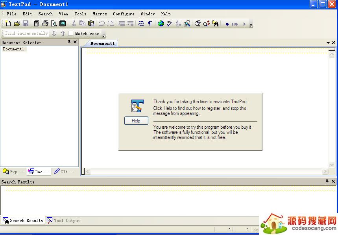Start recording macro with record button

coord(227,24)
